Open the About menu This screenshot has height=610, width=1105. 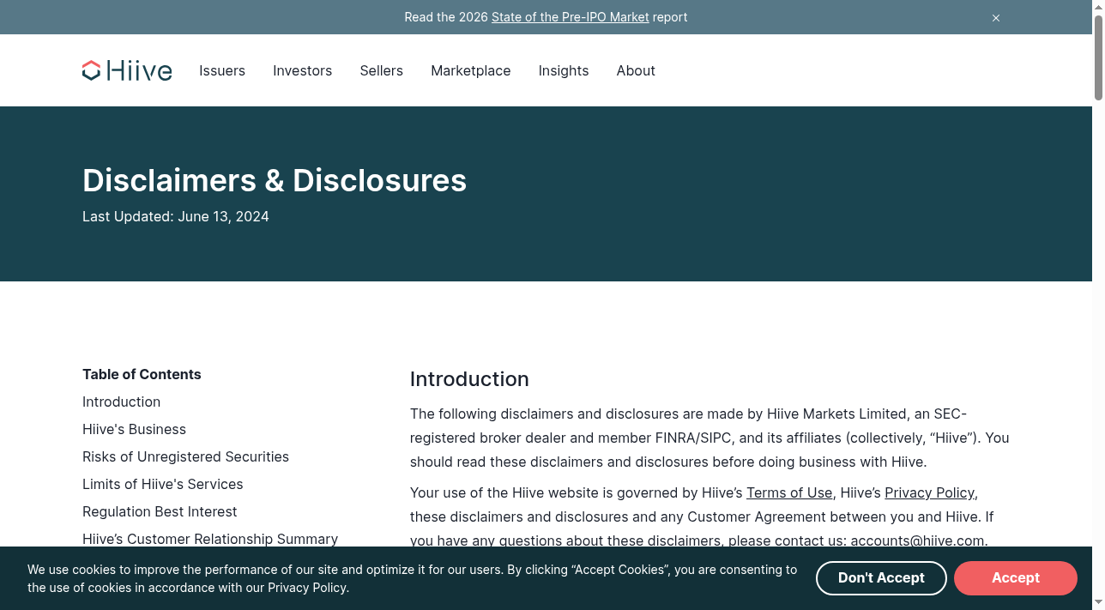[x=636, y=70]
